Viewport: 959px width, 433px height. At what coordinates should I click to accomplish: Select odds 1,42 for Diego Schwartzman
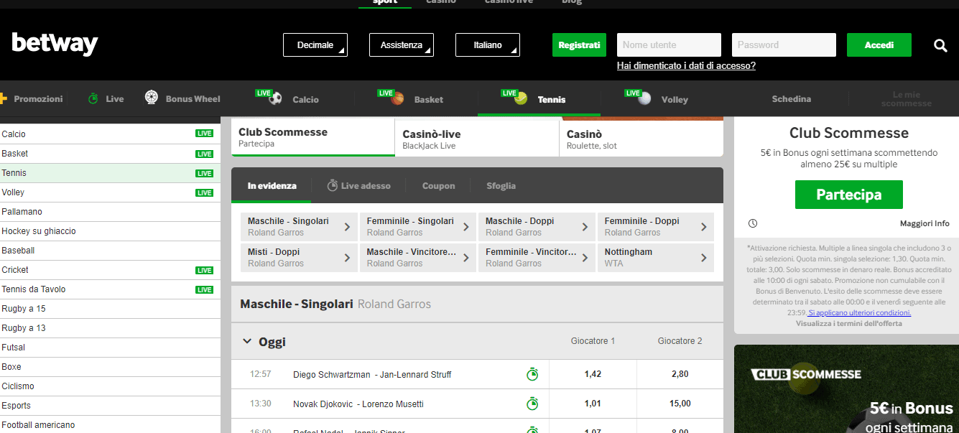coord(593,374)
